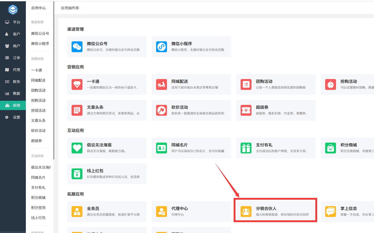
Task: Open the 业务员 plugin card title
Action: 93,208
